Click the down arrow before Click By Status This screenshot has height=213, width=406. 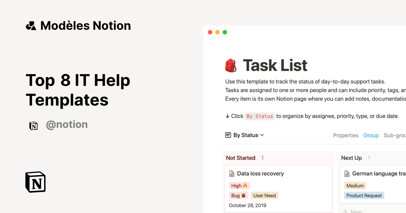227,116
